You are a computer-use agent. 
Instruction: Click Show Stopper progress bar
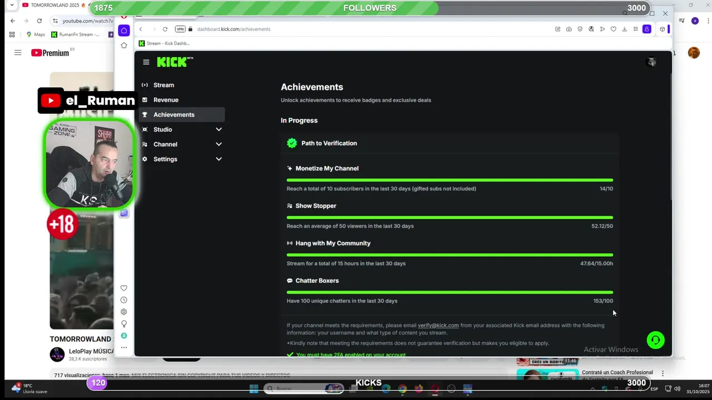click(449, 217)
